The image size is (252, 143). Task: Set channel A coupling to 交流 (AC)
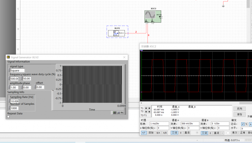[175, 133]
